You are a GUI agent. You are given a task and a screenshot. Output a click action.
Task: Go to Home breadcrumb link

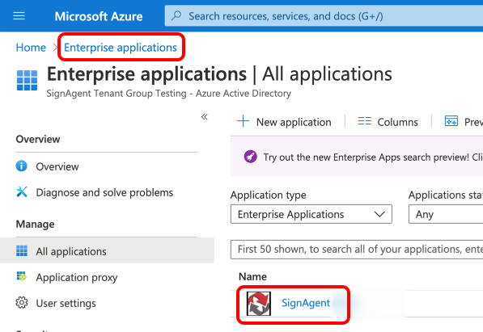31,48
